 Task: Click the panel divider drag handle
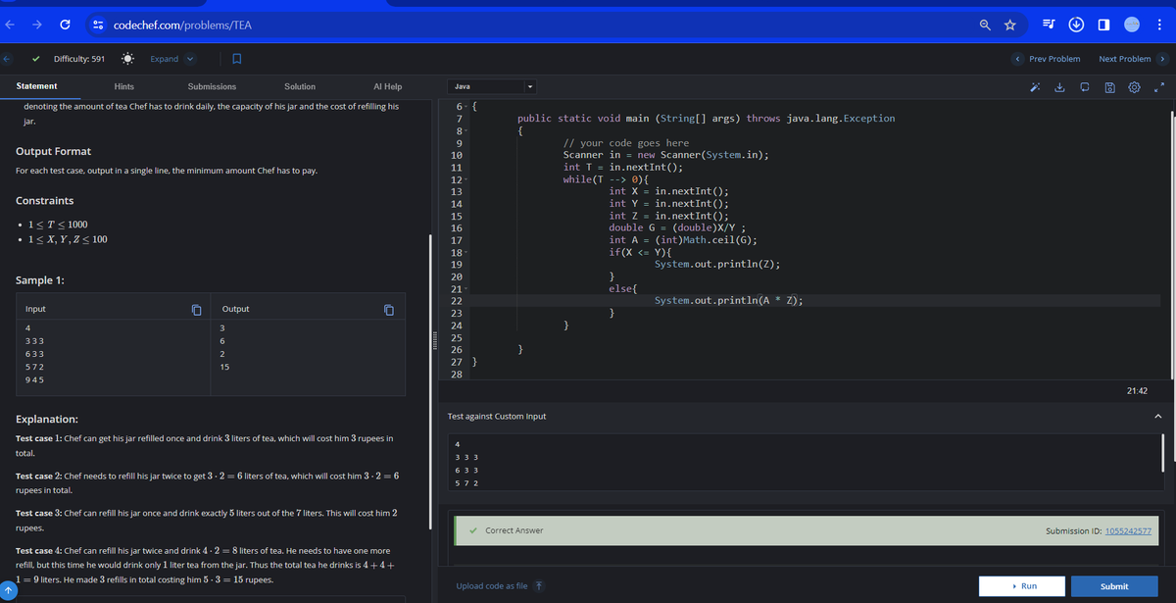pyautogui.click(x=436, y=339)
